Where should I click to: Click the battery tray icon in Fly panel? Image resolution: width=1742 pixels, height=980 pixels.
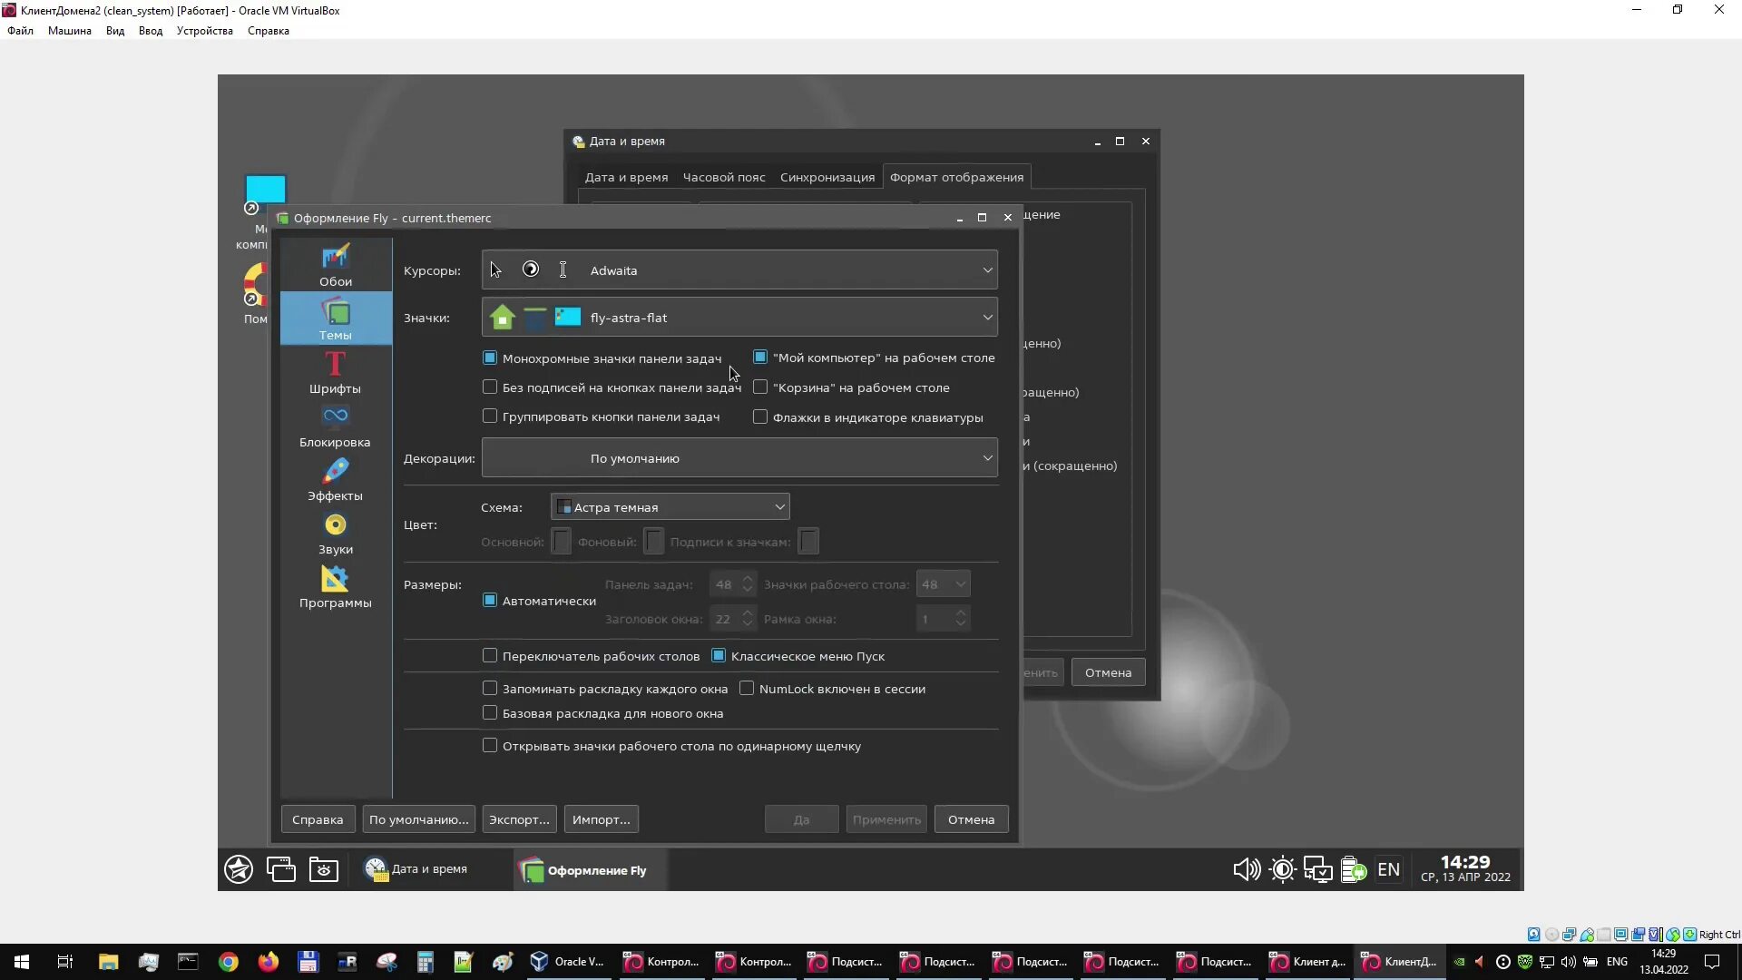[1354, 869]
